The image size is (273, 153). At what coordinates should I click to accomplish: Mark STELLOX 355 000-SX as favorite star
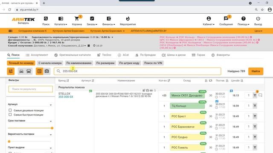pyautogui.click(x=155, y=90)
